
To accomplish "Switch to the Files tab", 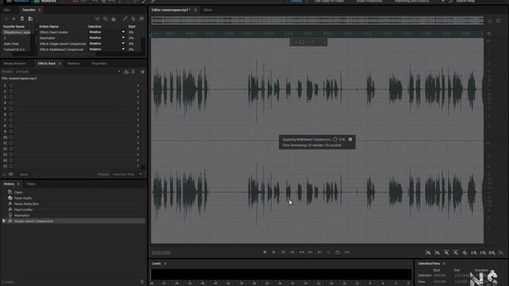I will [7, 10].
